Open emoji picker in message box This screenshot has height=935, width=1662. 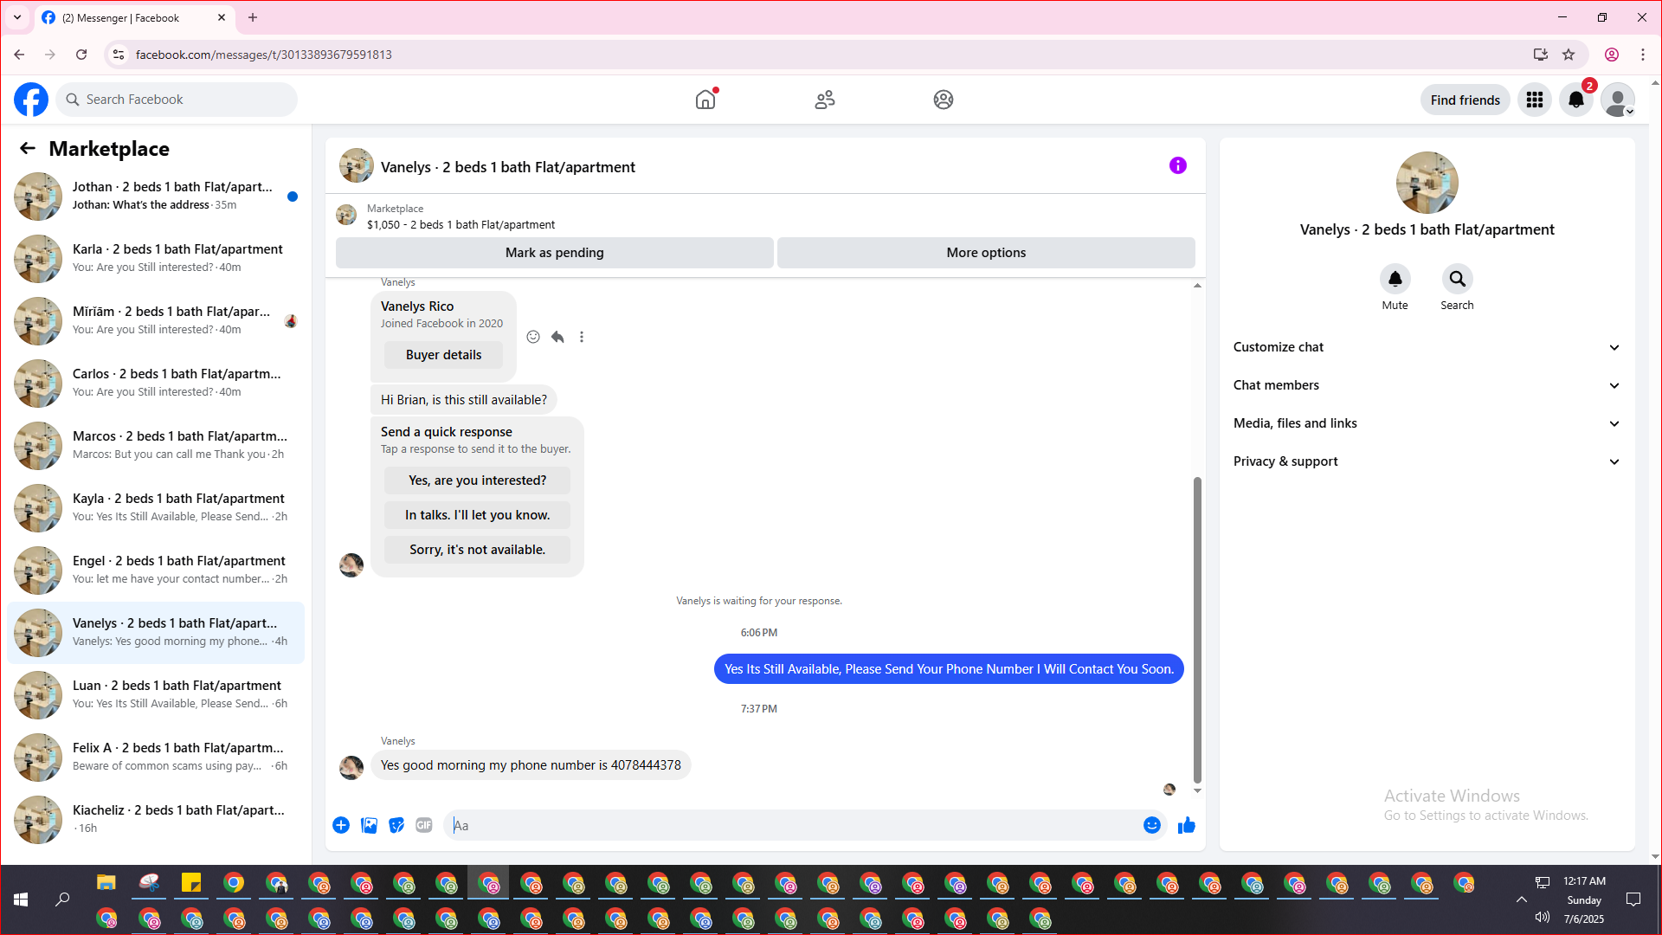point(1151,825)
